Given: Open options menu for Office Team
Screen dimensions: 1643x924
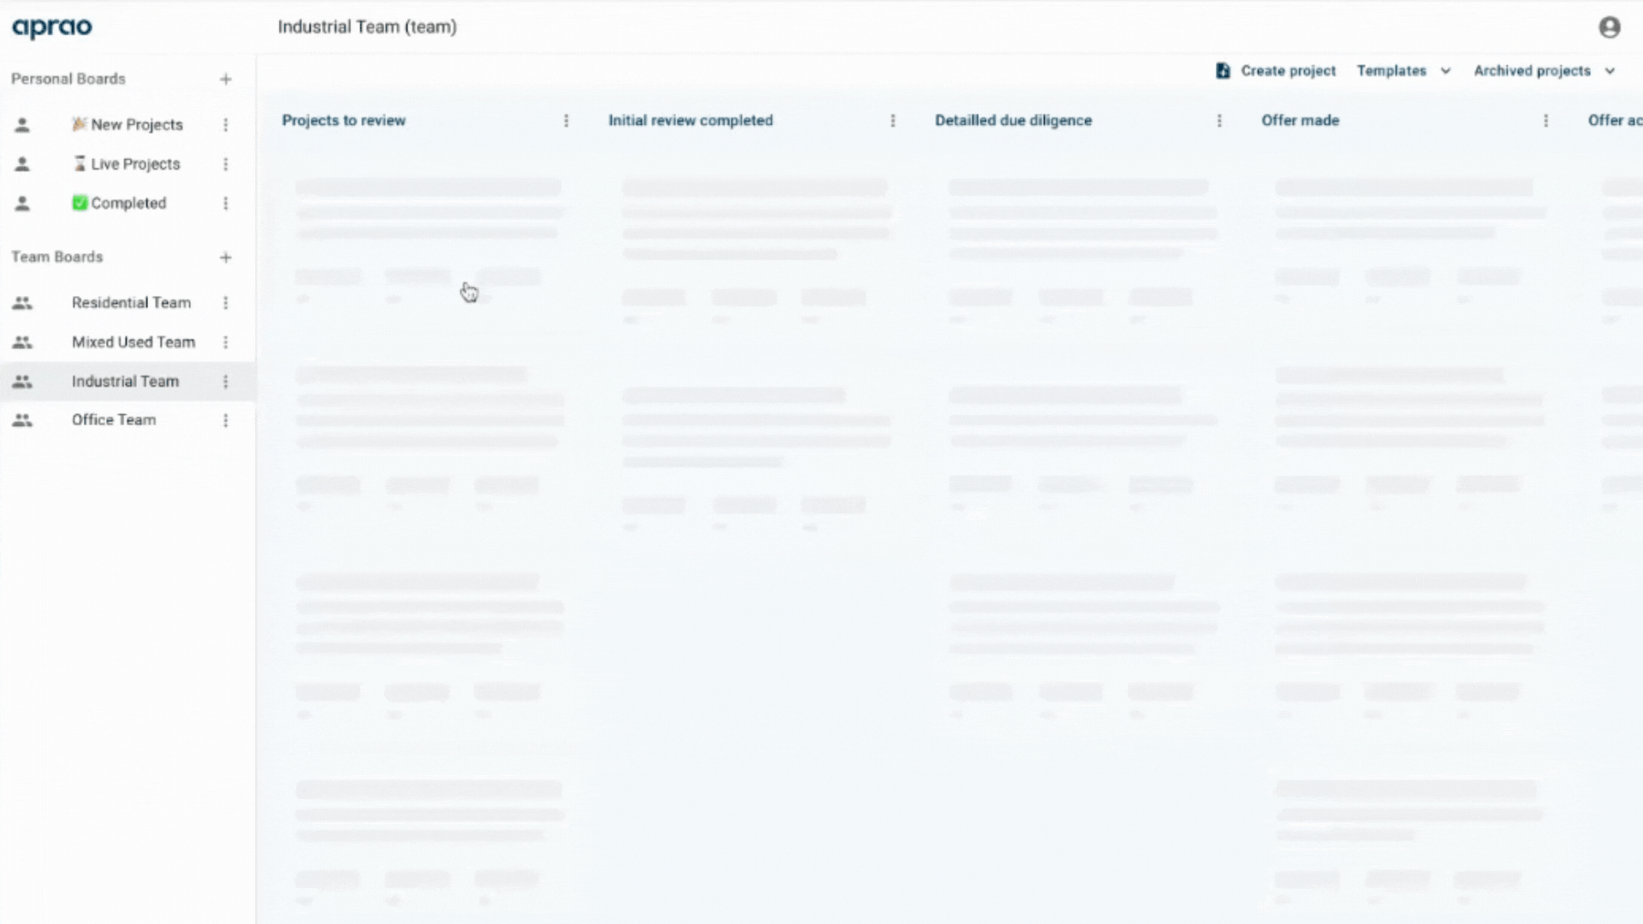Looking at the screenshot, I should coord(226,420).
